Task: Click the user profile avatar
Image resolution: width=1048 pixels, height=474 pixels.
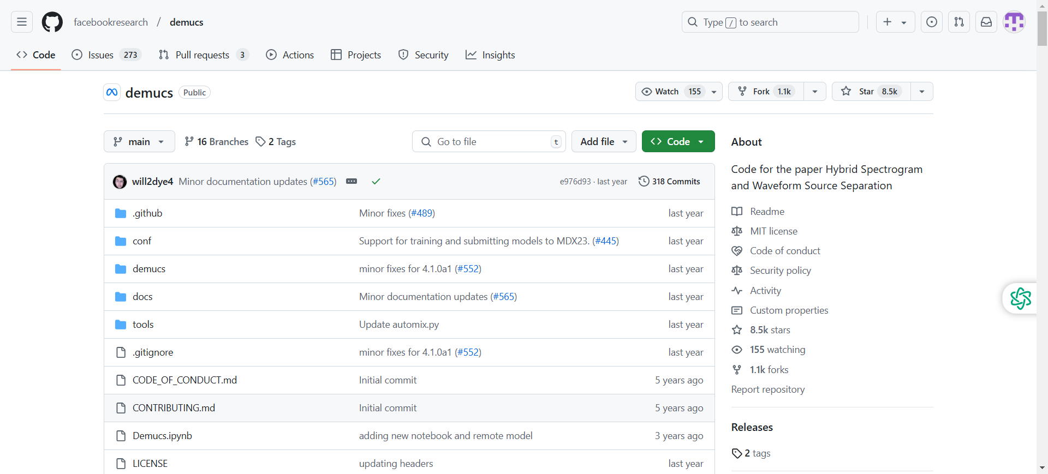Action: coord(1014,22)
